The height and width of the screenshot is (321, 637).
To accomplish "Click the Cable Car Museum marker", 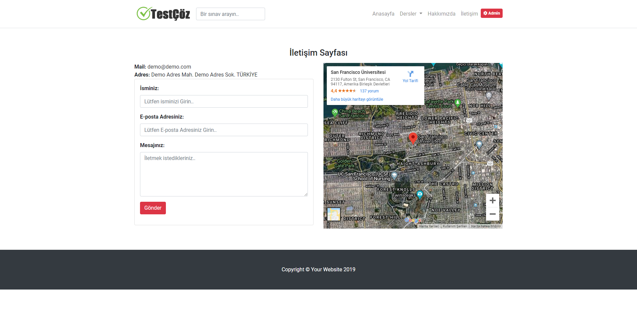I will click(489, 96).
